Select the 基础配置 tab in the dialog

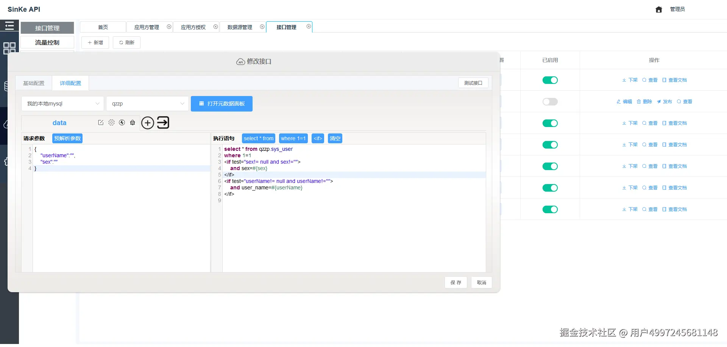[x=34, y=83]
